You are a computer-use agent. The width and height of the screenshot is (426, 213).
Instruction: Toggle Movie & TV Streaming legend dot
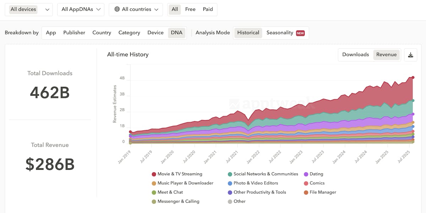(x=154, y=174)
